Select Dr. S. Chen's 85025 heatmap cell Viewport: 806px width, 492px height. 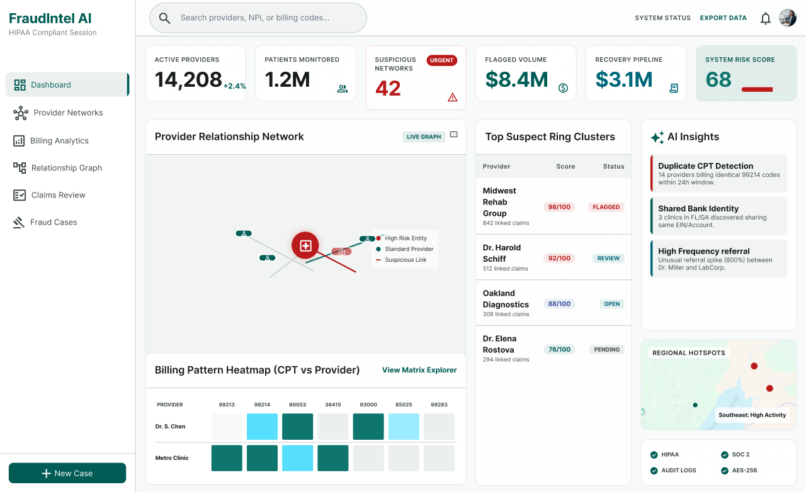pos(404,427)
